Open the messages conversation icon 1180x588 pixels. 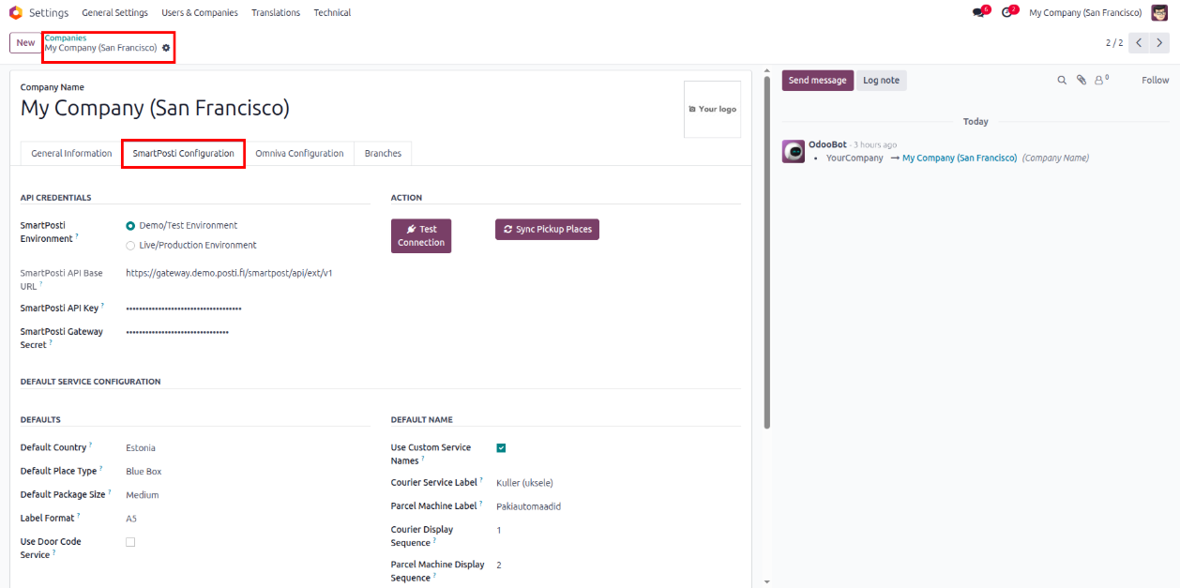pos(979,13)
